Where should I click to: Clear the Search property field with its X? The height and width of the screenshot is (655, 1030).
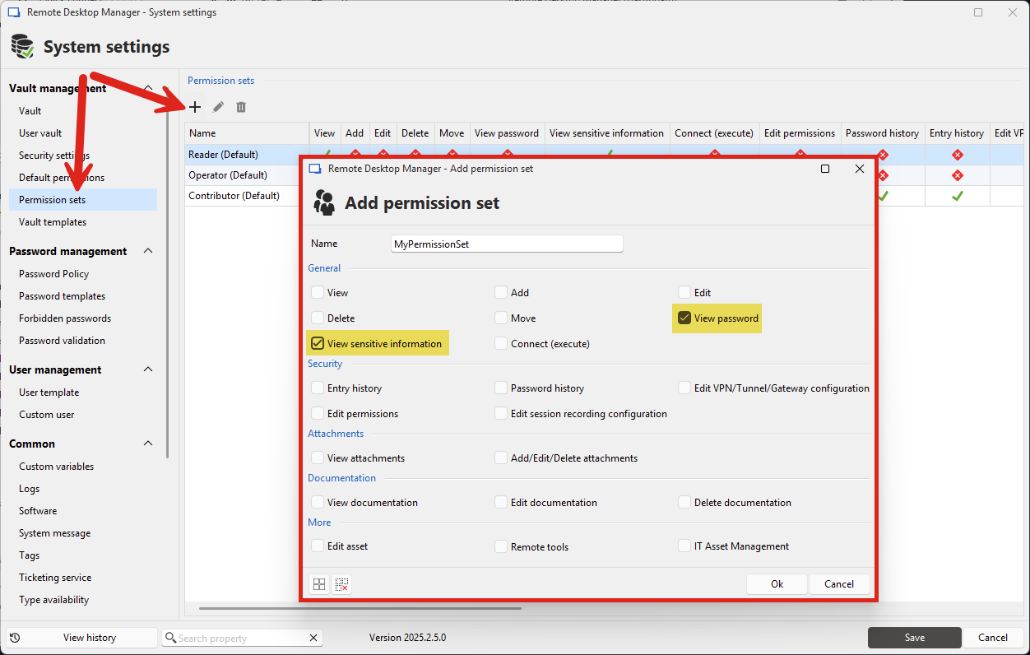(x=313, y=638)
